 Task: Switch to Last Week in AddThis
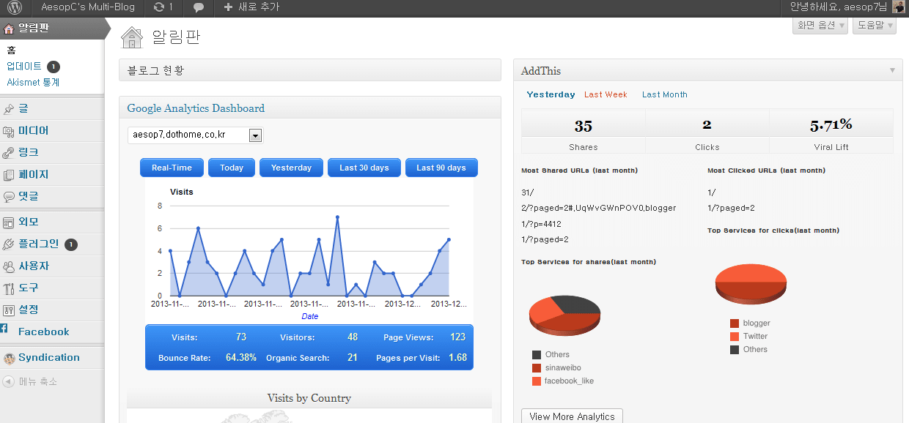point(606,94)
